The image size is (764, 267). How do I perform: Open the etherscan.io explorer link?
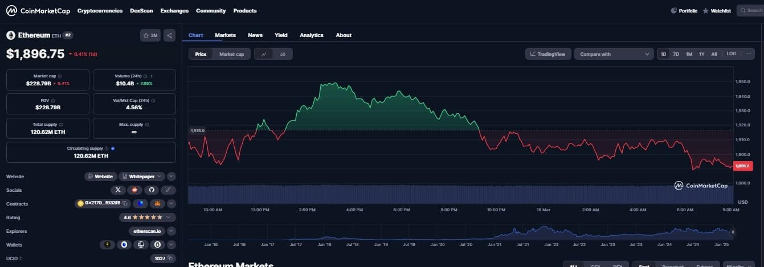[147, 231]
